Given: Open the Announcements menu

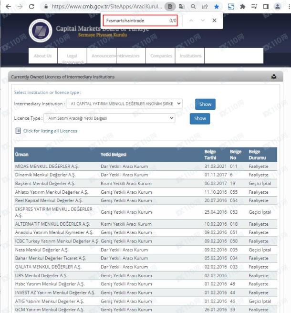Looking at the screenshot, I should click(x=102, y=56).
